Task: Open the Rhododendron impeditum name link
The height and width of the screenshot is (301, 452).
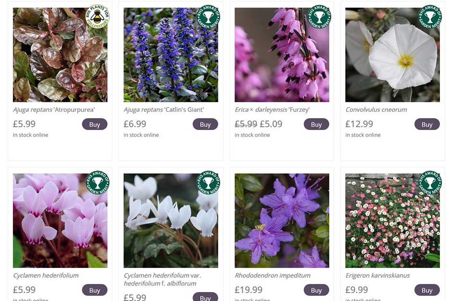Action: click(x=272, y=276)
